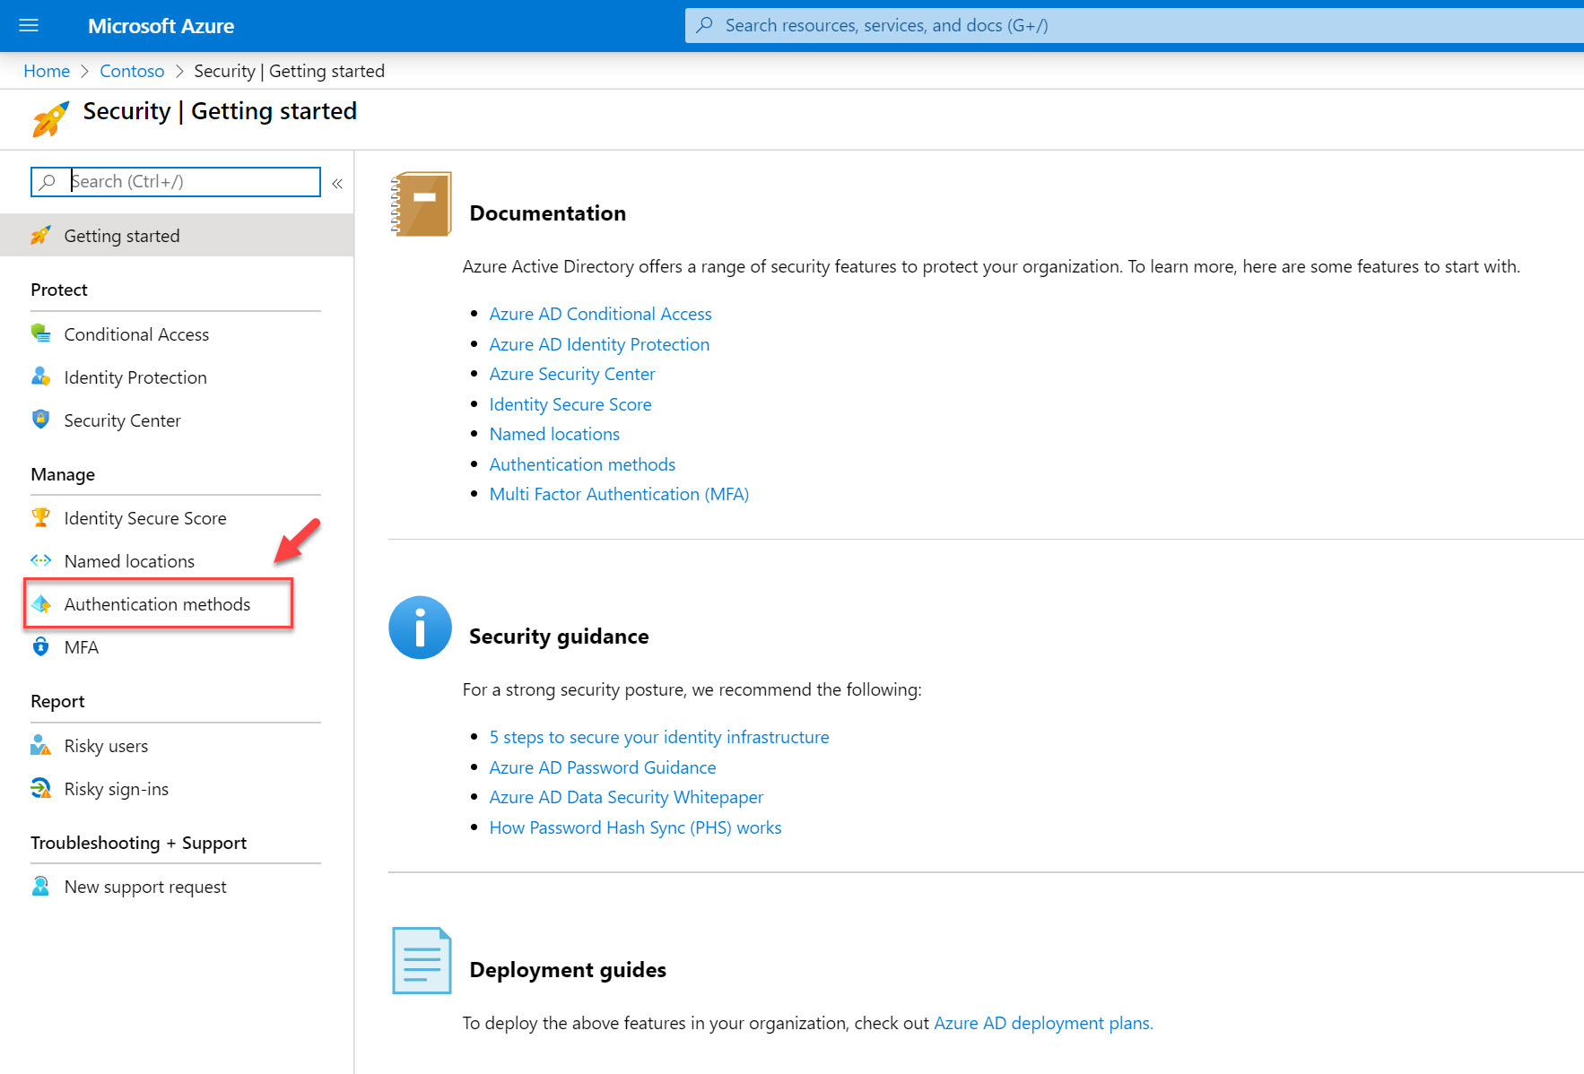Open the Azure AD Conditional Access documentation
Viewport: 1584px width, 1074px height.
(x=600, y=314)
